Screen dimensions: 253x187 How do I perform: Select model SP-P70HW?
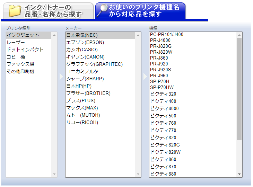click(x=193, y=87)
